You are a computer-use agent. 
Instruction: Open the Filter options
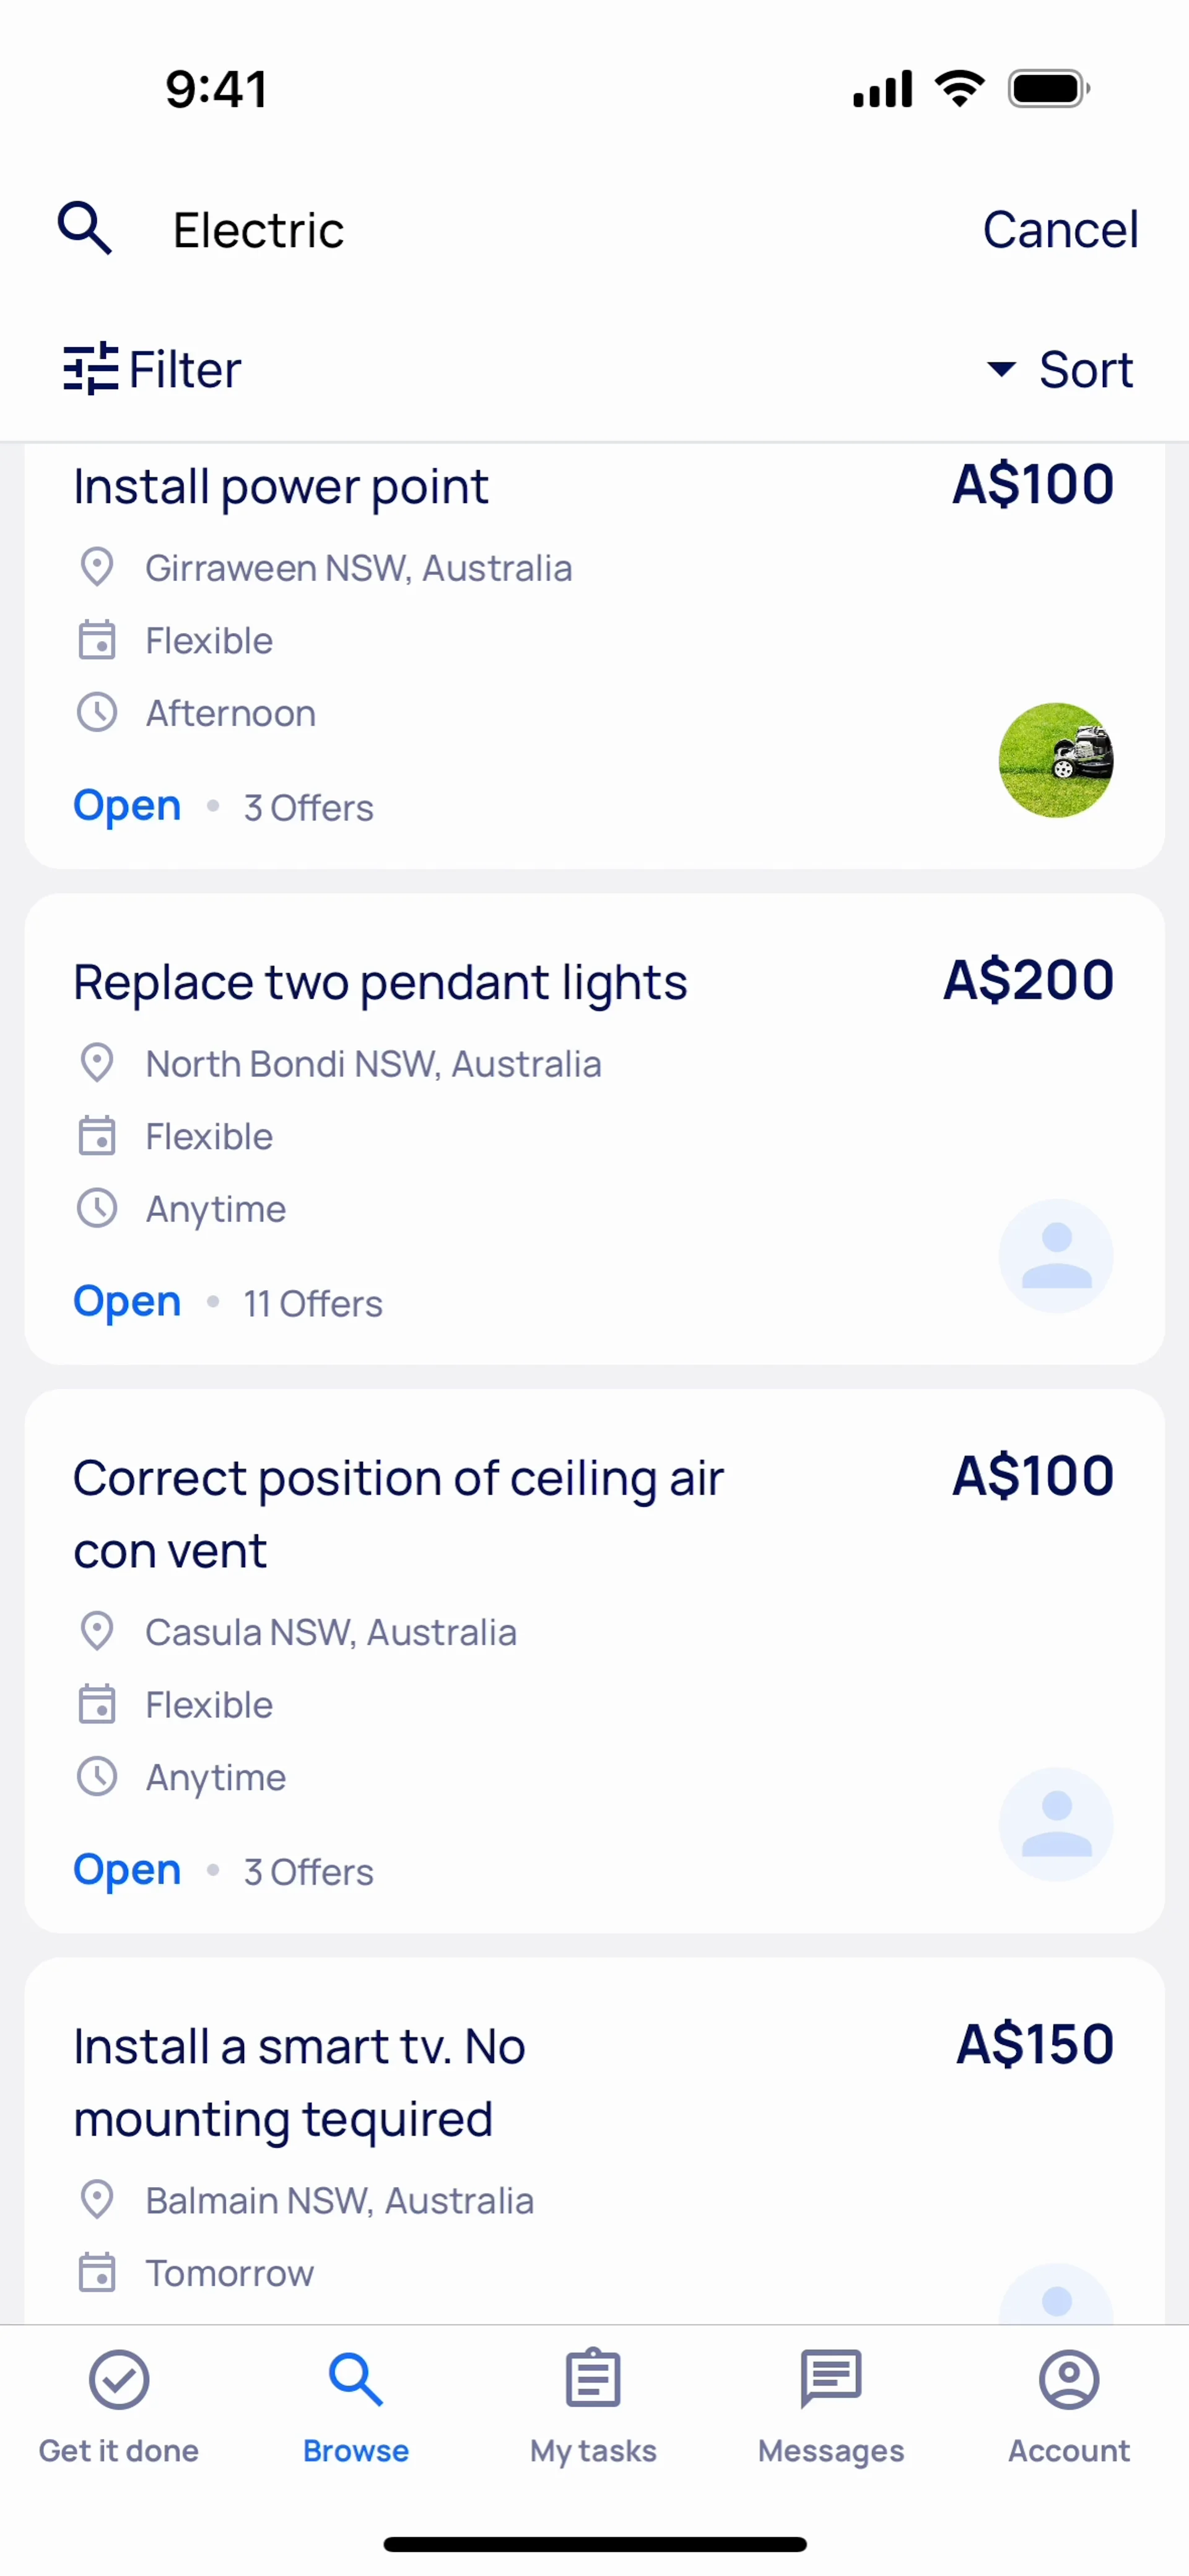coord(153,369)
